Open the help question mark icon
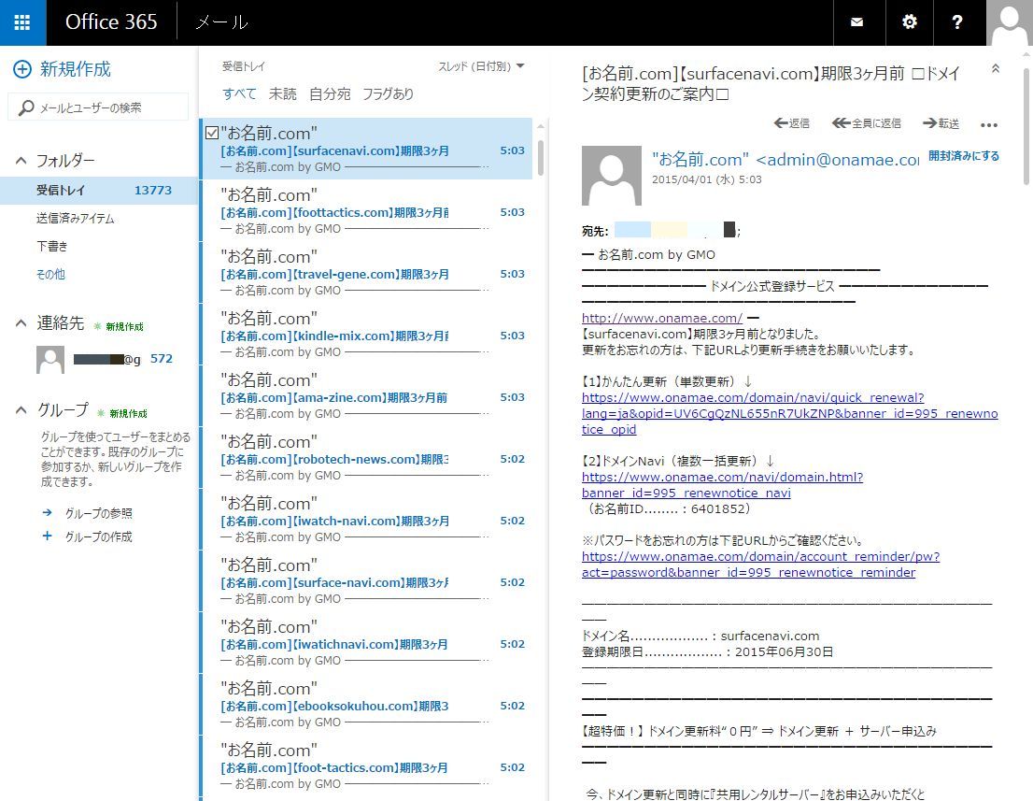This screenshot has height=801, width=1033. point(957,22)
